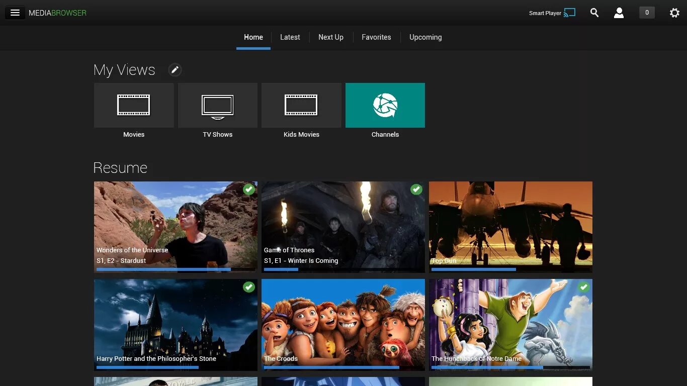Resume The Hunchback of Notre Dame thumbnail
The image size is (687, 386).
[510, 325]
